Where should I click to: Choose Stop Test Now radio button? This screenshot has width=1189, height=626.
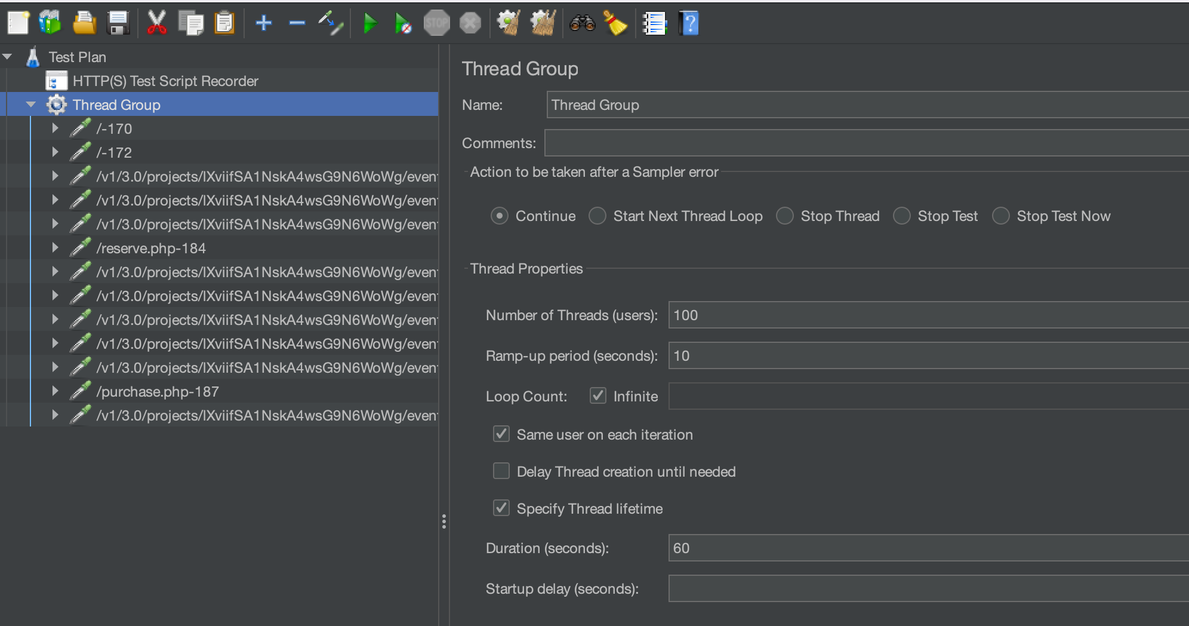pos(1001,216)
